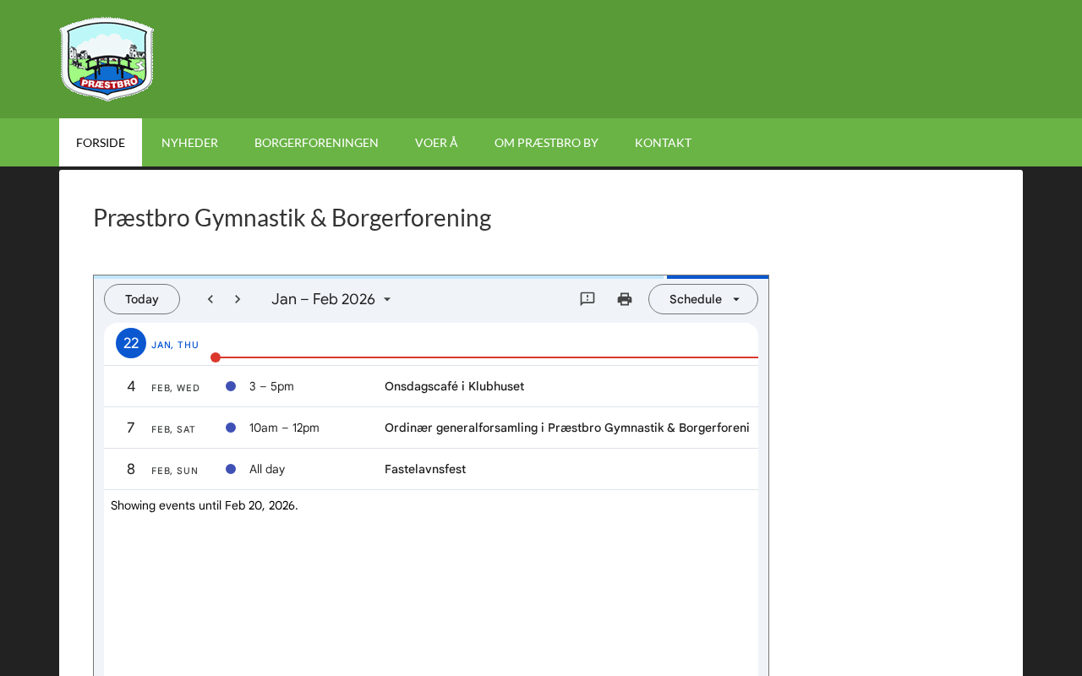This screenshot has height=676, width=1082.
Task: Select the Forside menu tab
Action: pyautogui.click(x=101, y=143)
